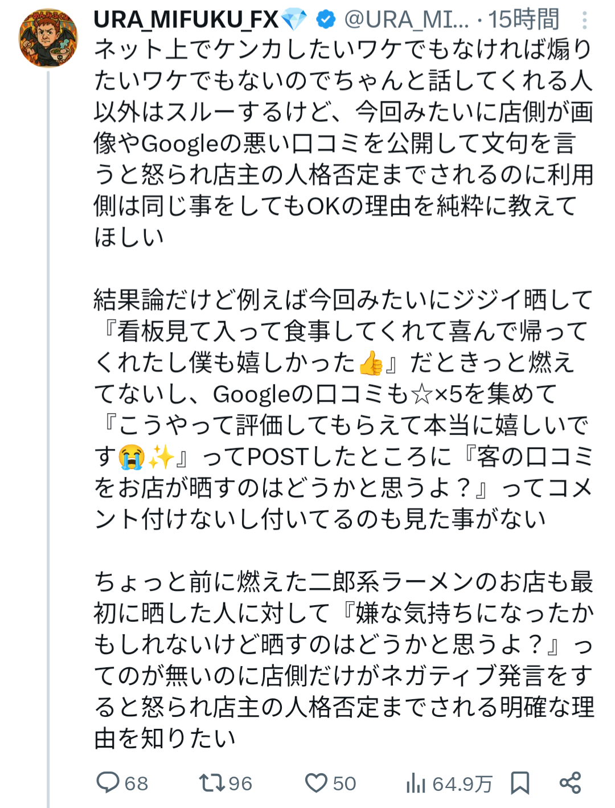This screenshot has height=808, width=615.
Task: Click the blue verified badge
Action: click(326, 20)
